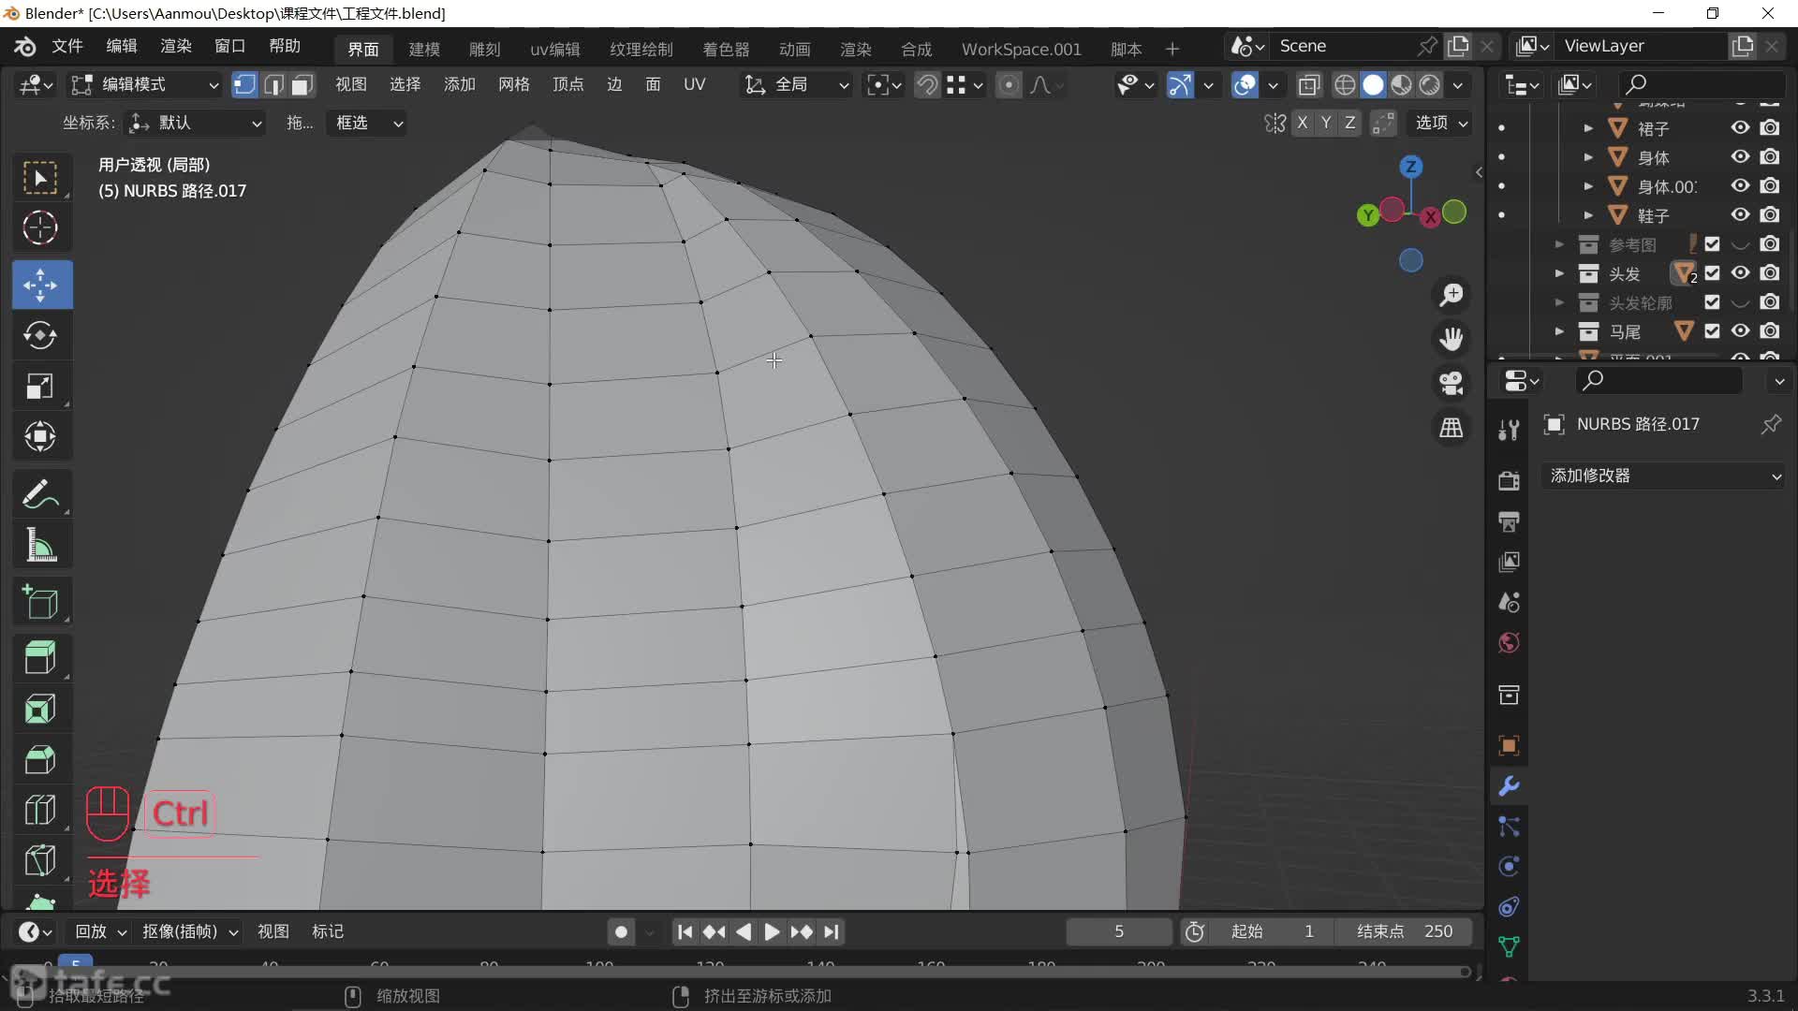Switch to the uv编辑 workspace tab
This screenshot has height=1011, width=1798.
(555, 49)
